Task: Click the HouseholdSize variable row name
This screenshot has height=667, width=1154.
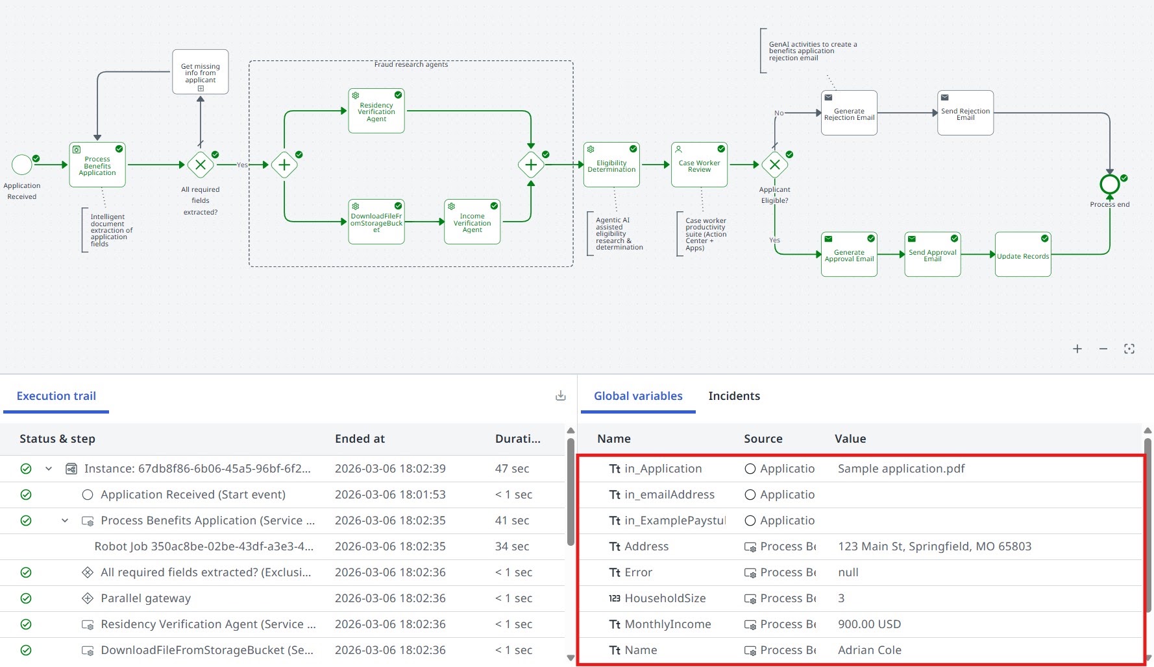Action: pos(665,598)
